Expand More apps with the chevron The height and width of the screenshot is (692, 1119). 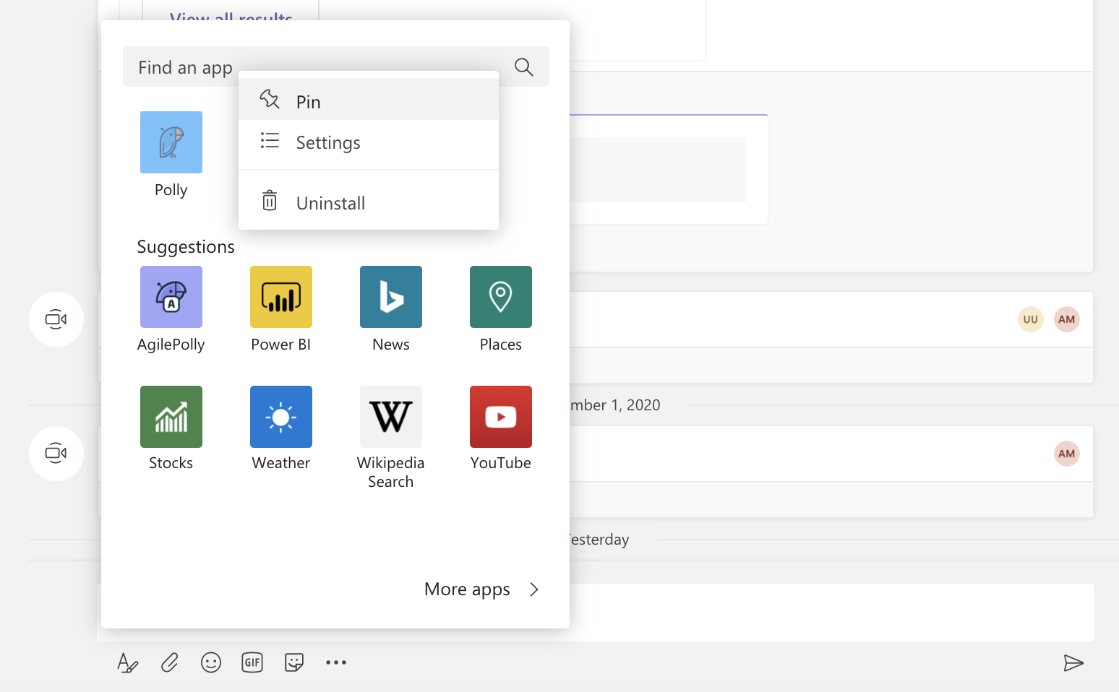(x=533, y=589)
